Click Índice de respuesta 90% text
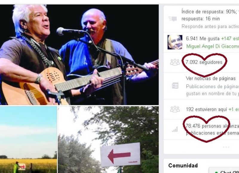239x173 pixels. click(210, 12)
